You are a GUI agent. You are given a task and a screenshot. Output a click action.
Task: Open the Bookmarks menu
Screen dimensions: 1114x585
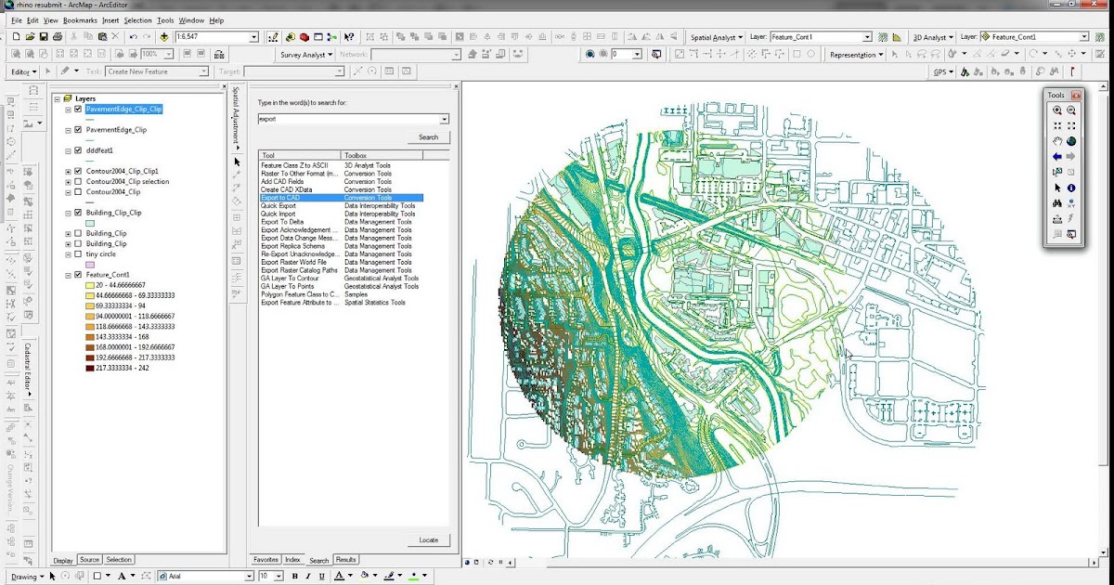point(80,19)
